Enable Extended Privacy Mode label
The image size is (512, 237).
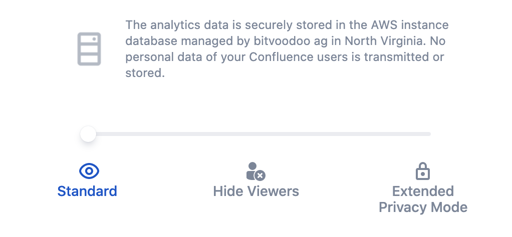(423, 199)
